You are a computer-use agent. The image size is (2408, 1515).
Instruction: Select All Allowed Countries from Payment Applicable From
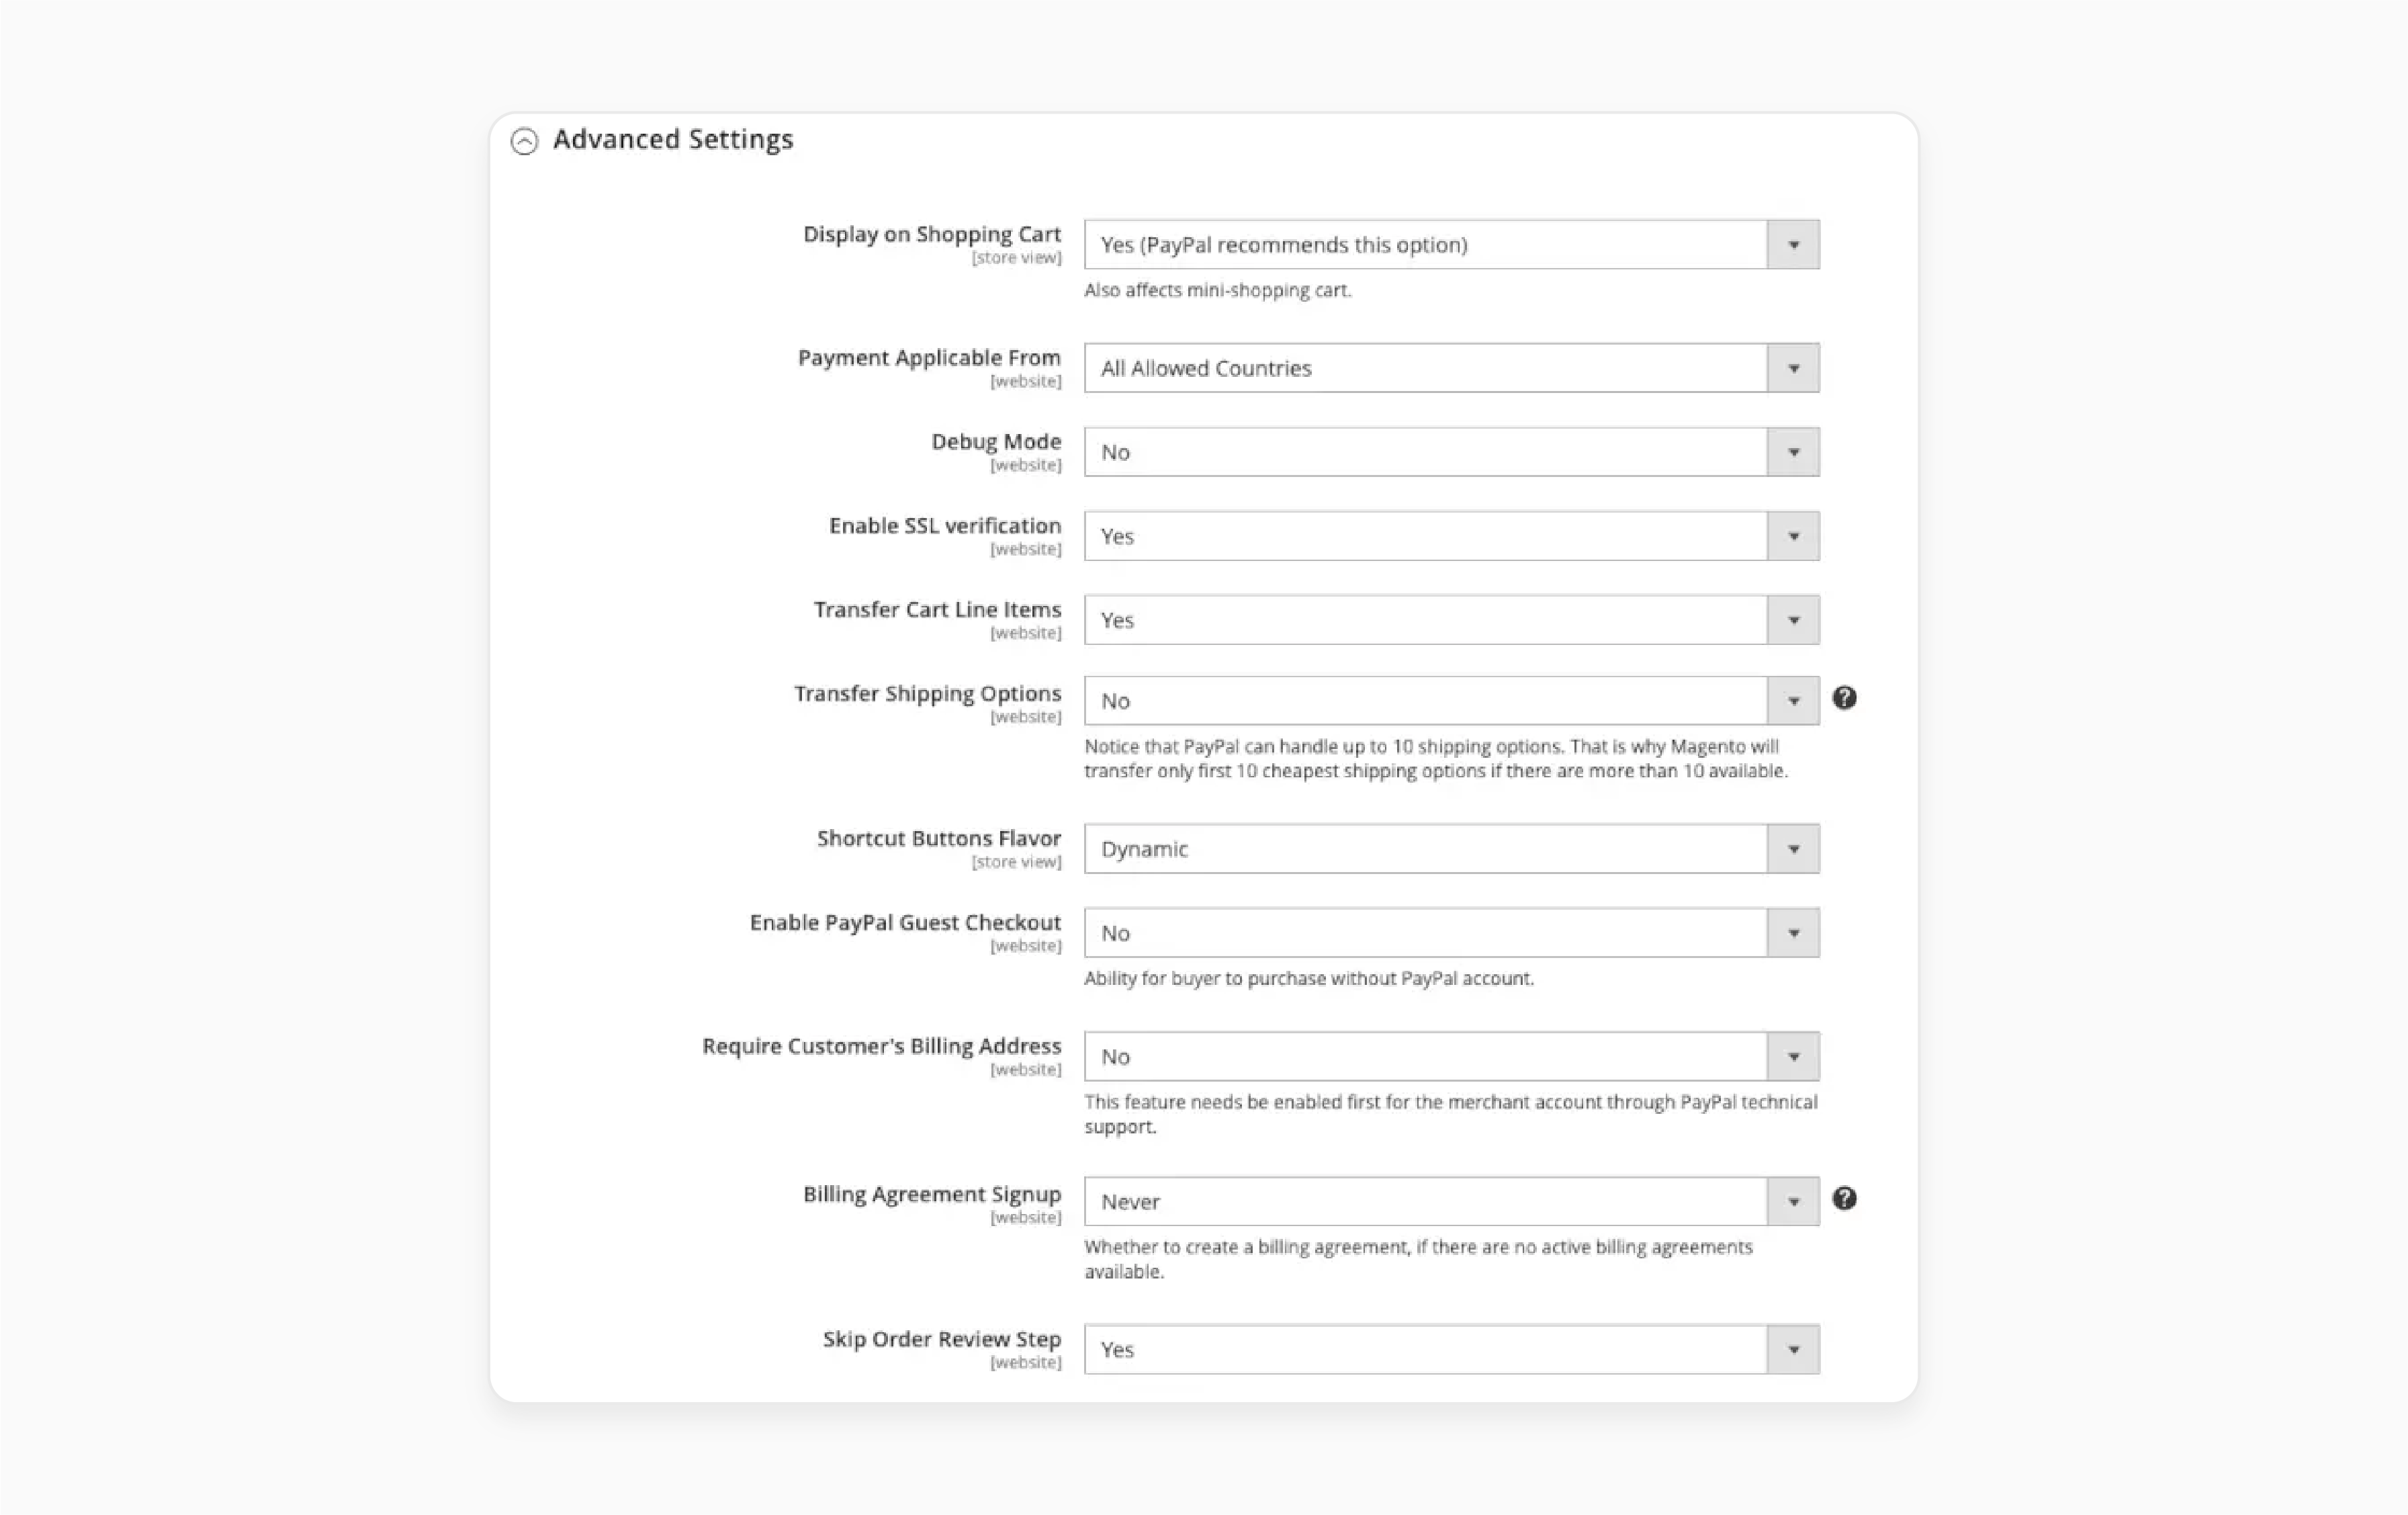click(x=1448, y=367)
